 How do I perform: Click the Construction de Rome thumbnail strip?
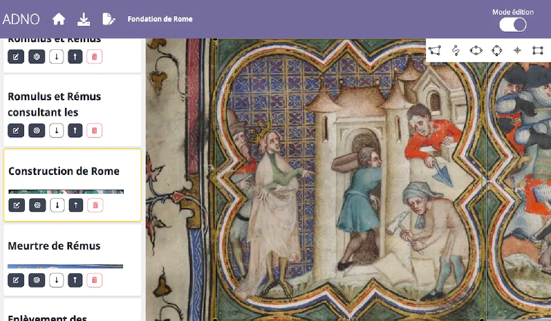click(66, 192)
